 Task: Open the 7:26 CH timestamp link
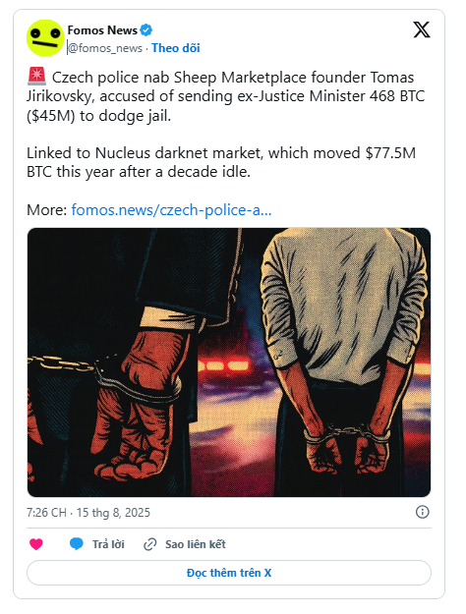[x=46, y=513]
